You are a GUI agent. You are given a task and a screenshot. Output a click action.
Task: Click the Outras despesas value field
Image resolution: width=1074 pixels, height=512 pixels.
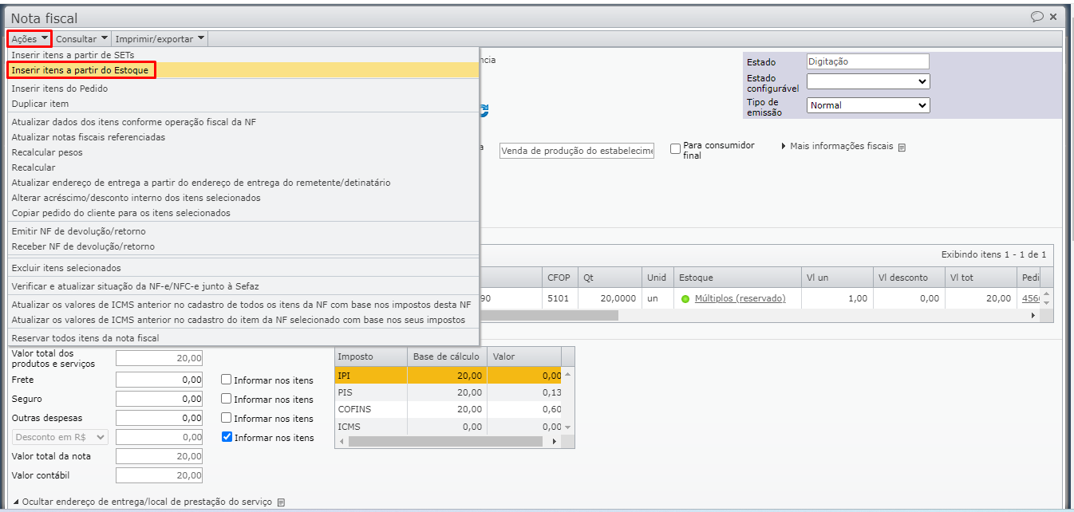(x=159, y=418)
